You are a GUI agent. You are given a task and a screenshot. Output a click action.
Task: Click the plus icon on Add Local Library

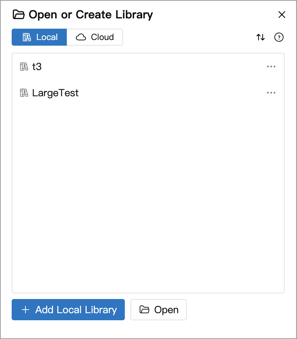(25, 310)
